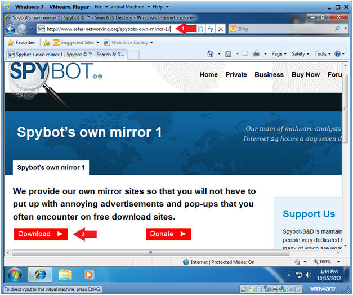The image size is (353, 295).
Task: Open the Tools menu
Action: point(323,54)
